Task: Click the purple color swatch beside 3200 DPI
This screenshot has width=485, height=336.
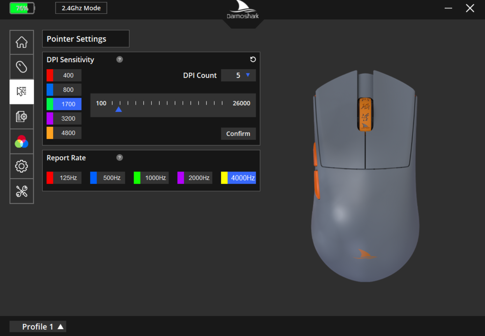Action: pos(50,119)
